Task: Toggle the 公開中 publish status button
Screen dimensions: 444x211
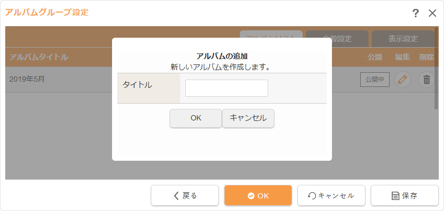Action: pos(375,80)
